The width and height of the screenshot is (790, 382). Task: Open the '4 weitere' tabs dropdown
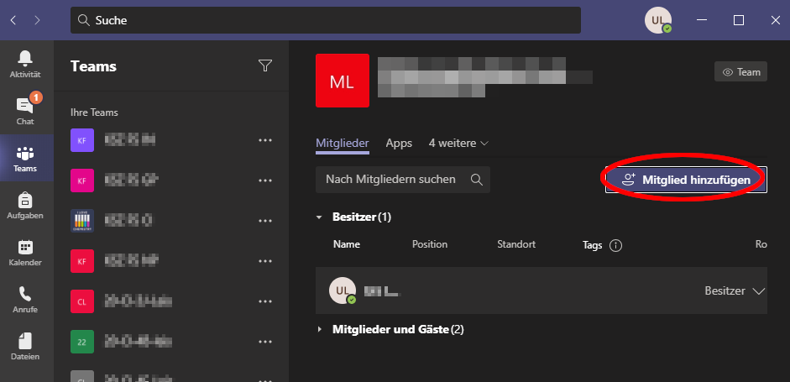[458, 144]
